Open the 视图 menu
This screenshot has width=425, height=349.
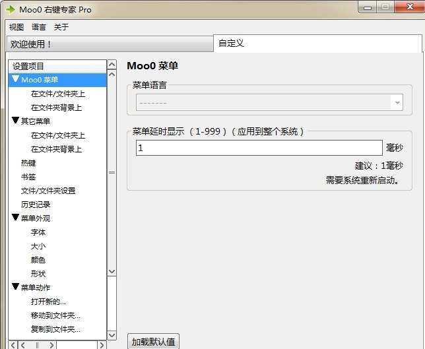[x=16, y=27]
